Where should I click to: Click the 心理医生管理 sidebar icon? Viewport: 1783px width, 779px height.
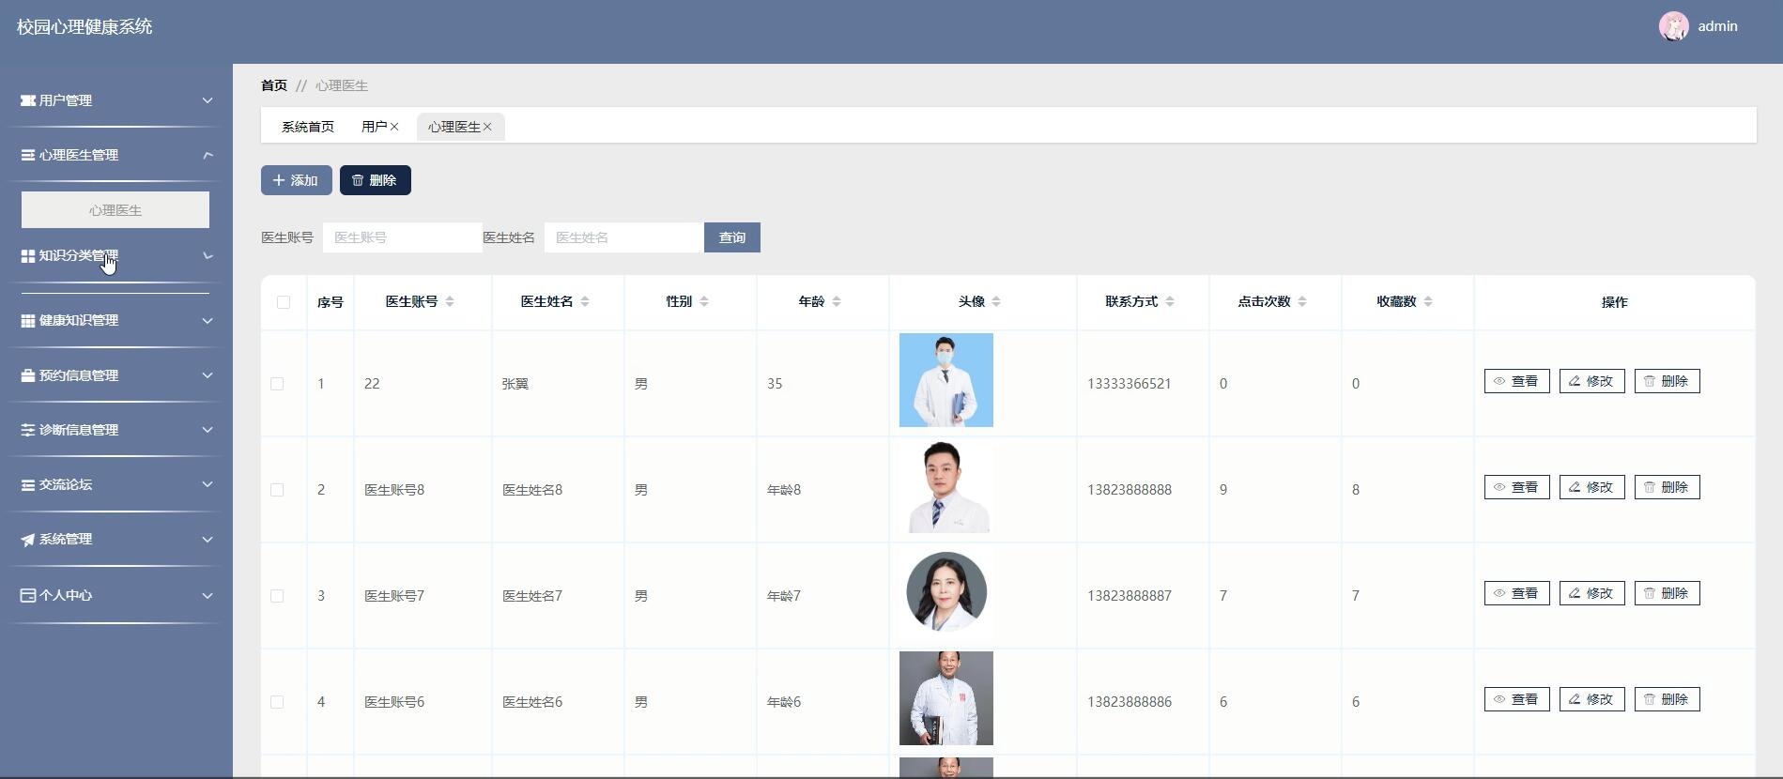28,155
